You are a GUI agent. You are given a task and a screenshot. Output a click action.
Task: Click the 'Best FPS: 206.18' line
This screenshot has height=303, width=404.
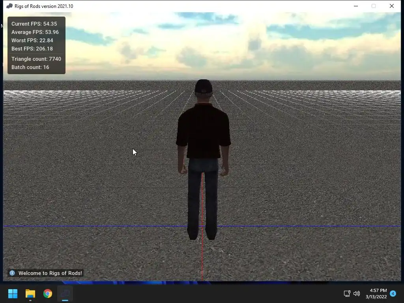pos(32,49)
